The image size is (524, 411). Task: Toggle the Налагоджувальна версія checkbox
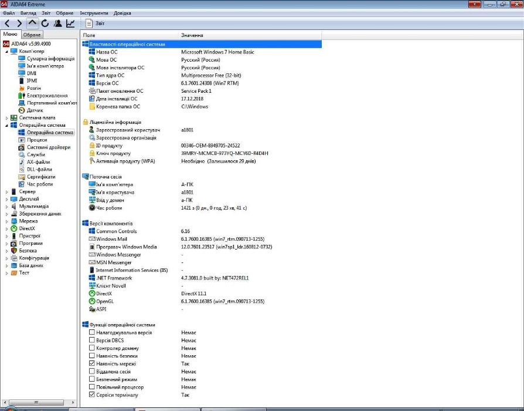92,332
